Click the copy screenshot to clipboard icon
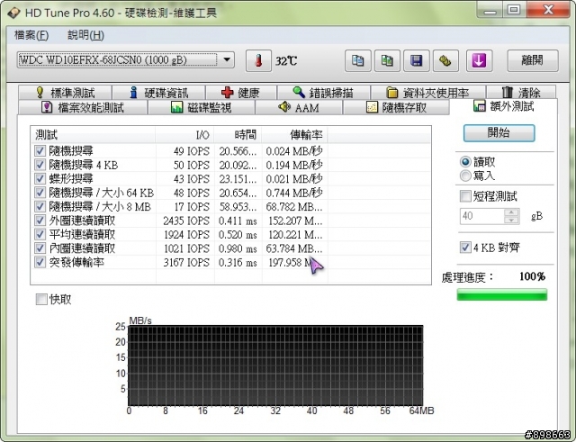This screenshot has height=442, width=576. [x=387, y=60]
